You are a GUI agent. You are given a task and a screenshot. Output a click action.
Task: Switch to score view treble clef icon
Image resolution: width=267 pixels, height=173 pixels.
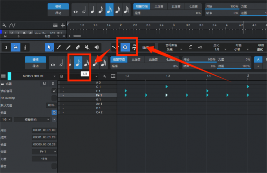tap(25, 47)
